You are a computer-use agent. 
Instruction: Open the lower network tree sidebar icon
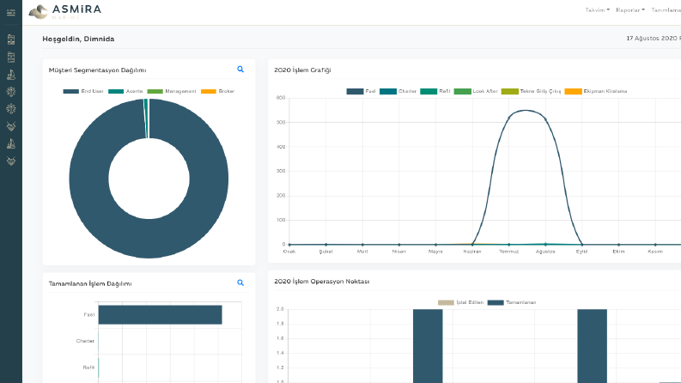[11, 108]
